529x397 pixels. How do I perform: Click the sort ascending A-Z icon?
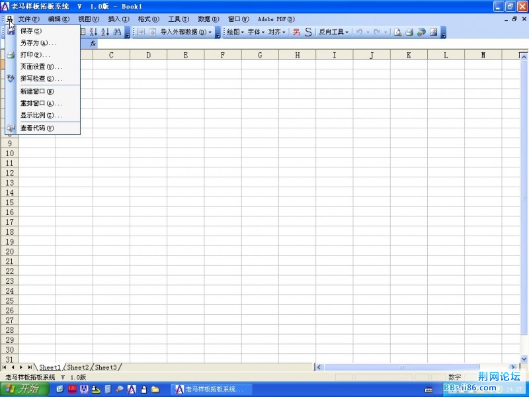click(93, 32)
